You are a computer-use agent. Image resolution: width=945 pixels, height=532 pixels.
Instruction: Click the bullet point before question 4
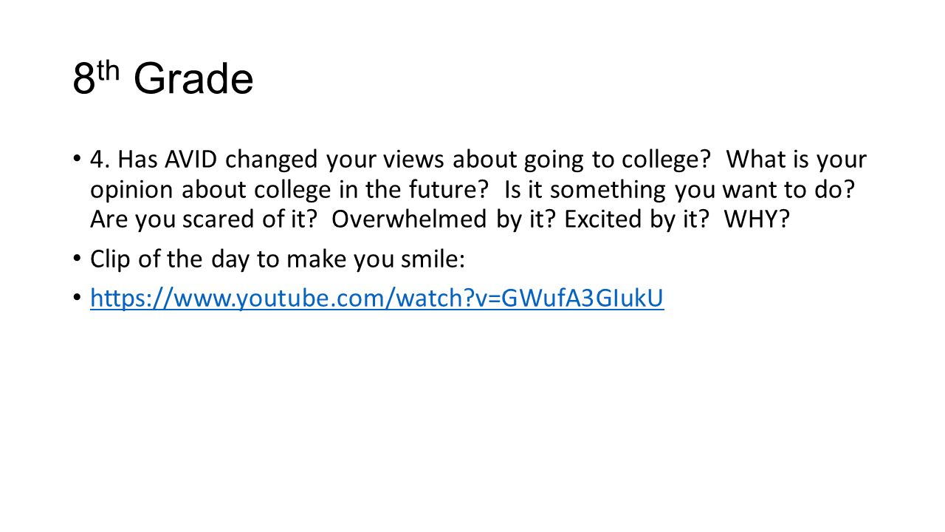[x=78, y=159]
